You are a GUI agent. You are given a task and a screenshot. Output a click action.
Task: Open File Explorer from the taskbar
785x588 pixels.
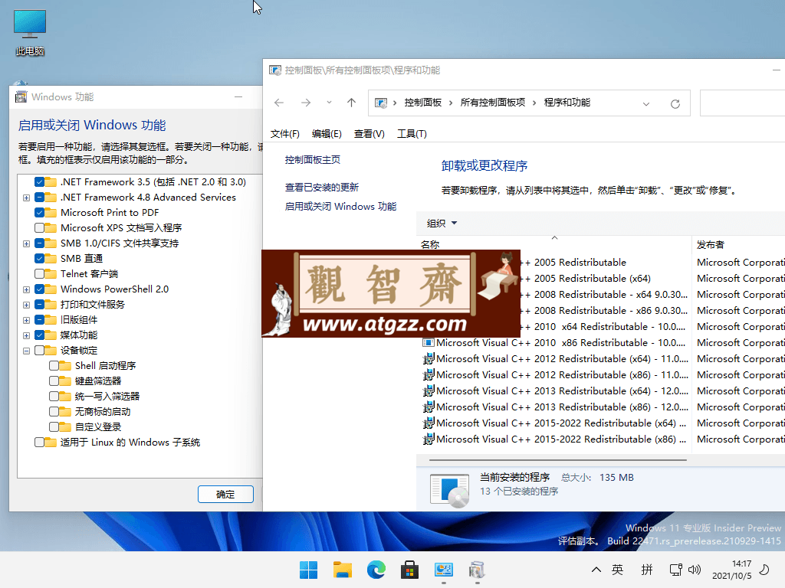[343, 570]
